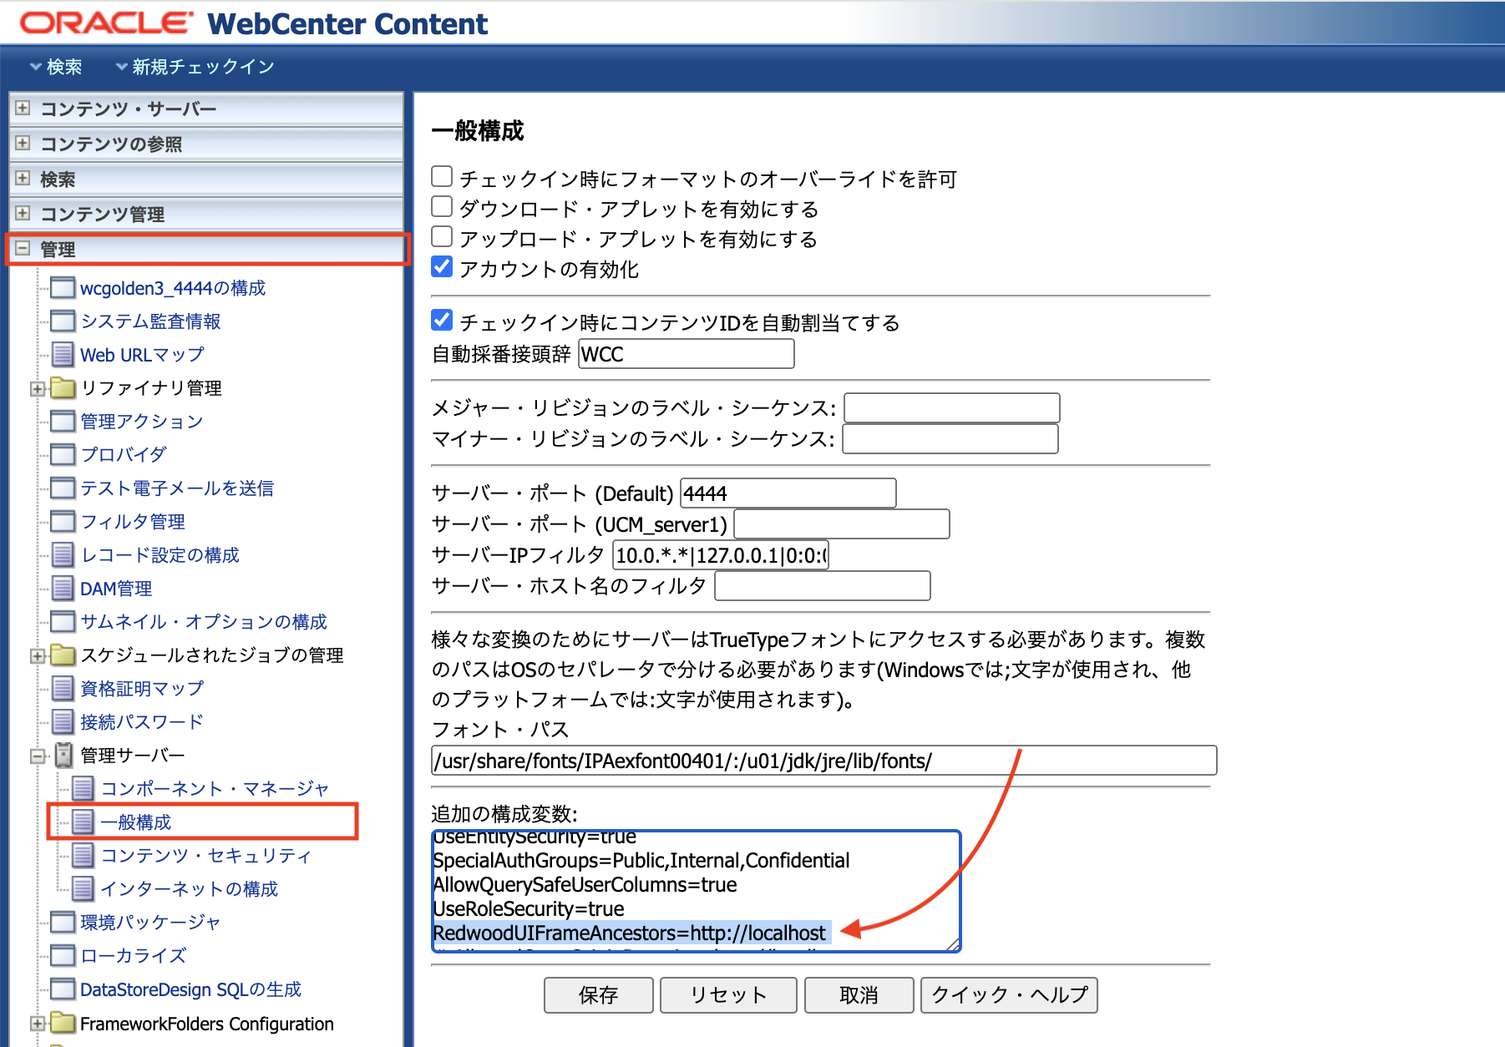
Task: Open the 新規チェックイン menu
Action: pos(195,67)
